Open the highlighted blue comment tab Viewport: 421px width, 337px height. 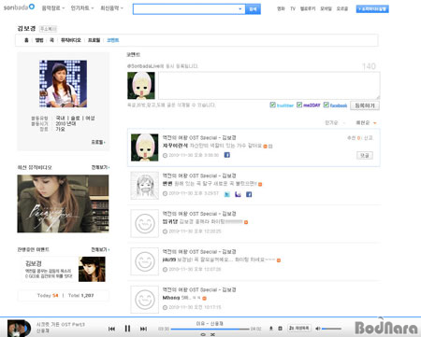113,40
